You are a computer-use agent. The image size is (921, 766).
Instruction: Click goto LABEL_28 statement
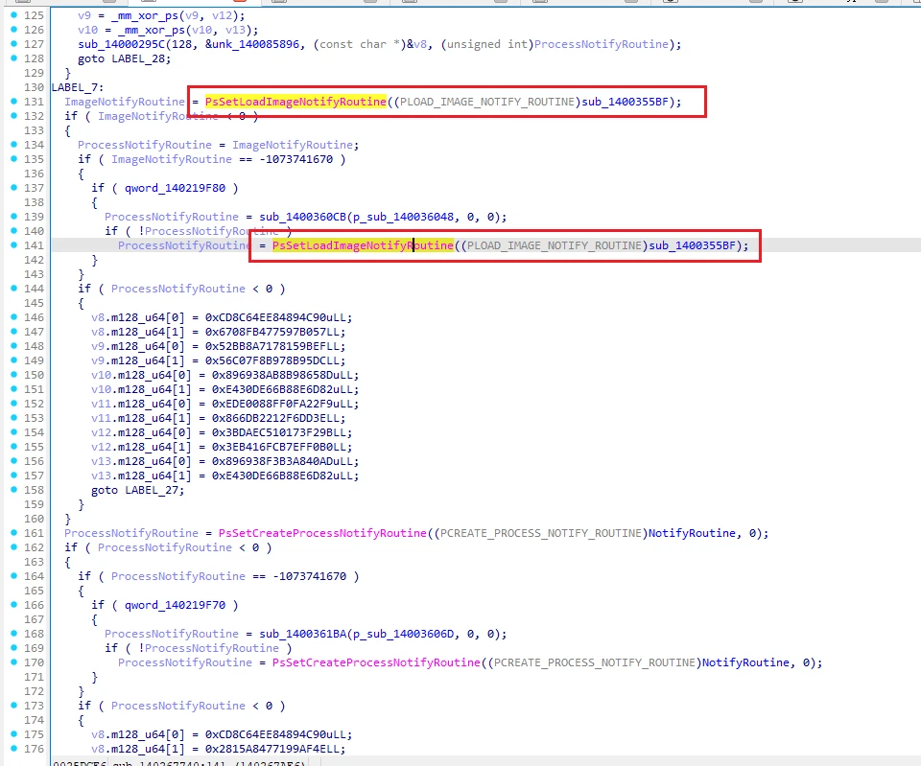(x=124, y=58)
